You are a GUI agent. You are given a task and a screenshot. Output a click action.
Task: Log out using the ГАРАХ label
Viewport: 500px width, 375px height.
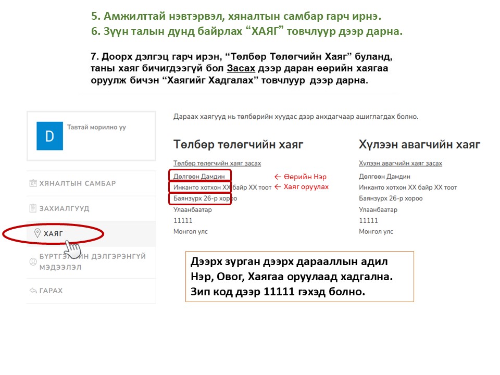(x=51, y=291)
